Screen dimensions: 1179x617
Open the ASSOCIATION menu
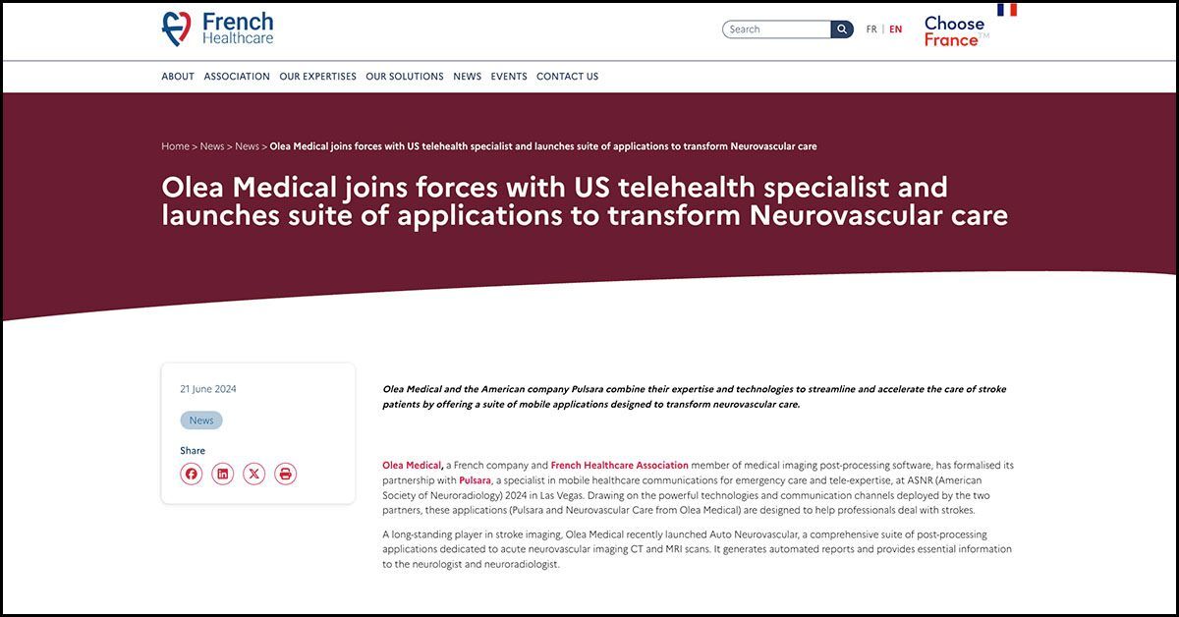(237, 77)
